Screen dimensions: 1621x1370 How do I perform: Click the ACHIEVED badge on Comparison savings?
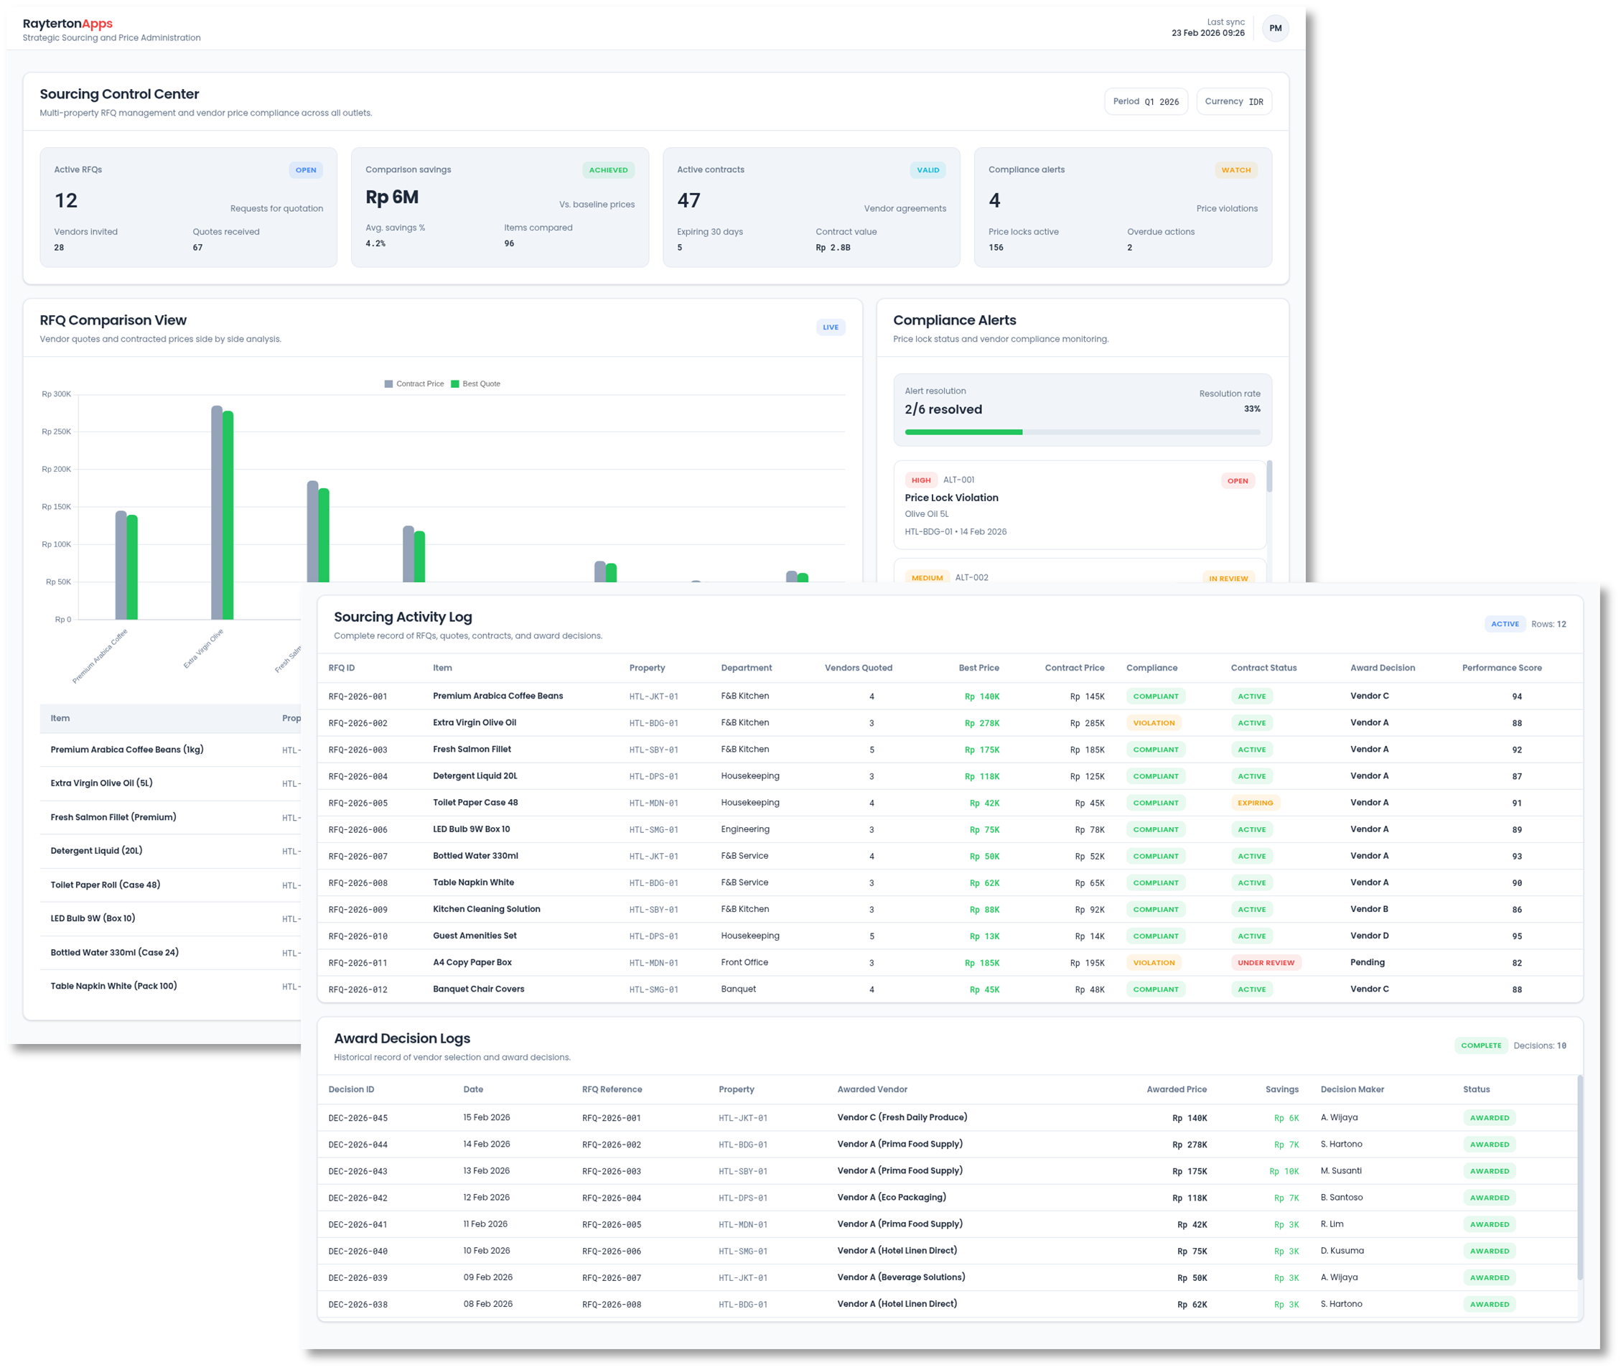pos(607,170)
